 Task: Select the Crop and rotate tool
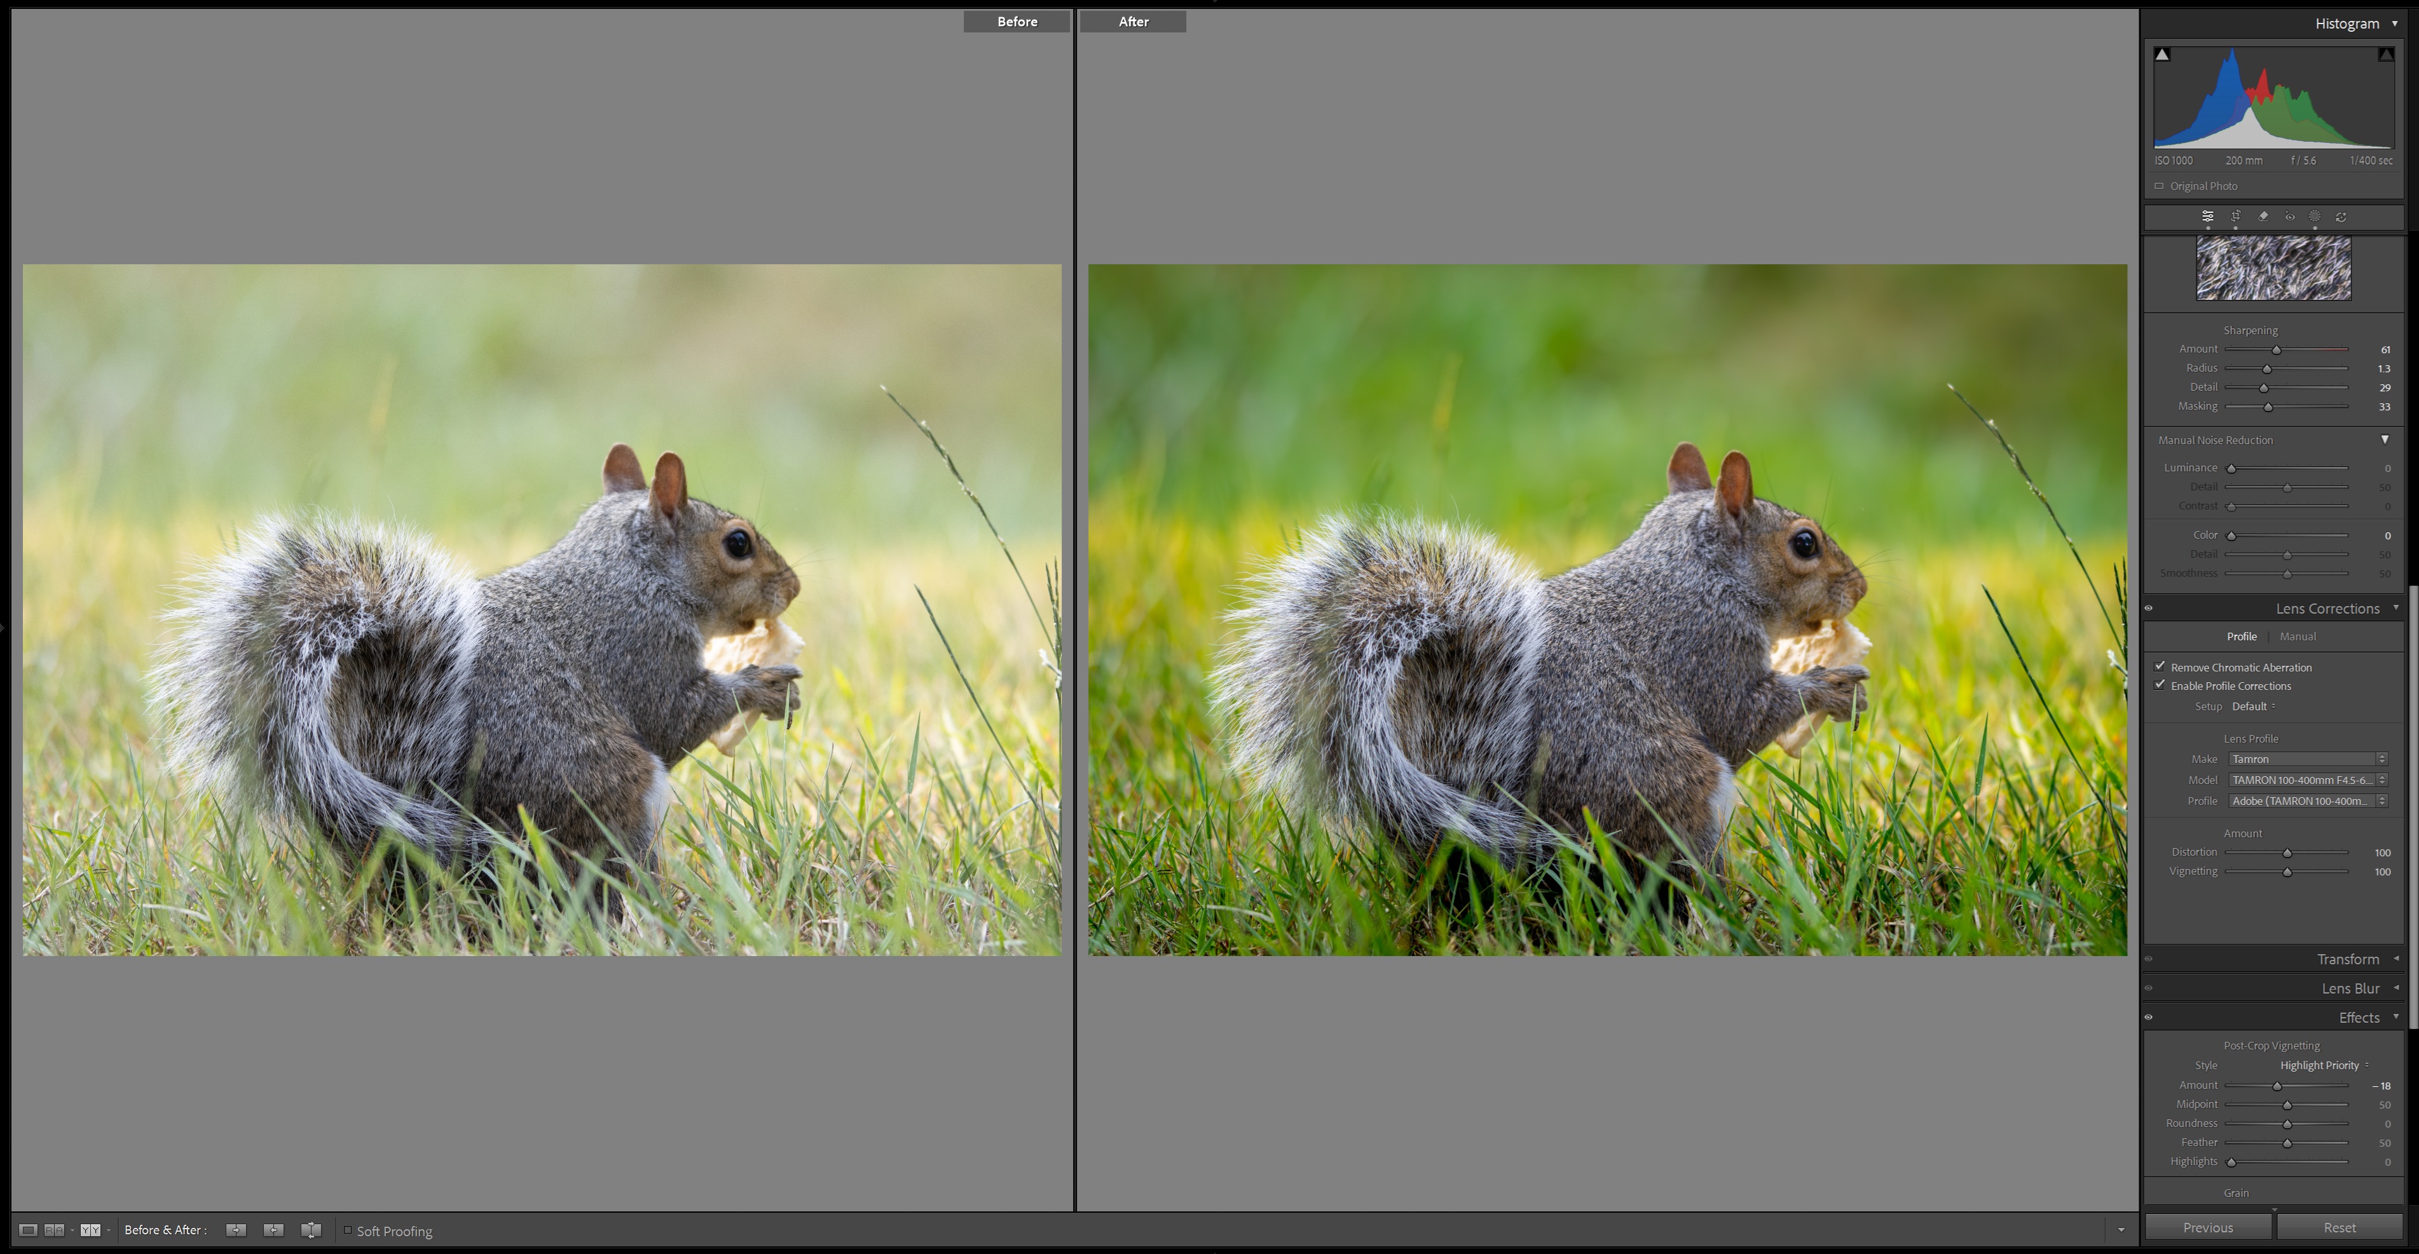coord(2235,216)
